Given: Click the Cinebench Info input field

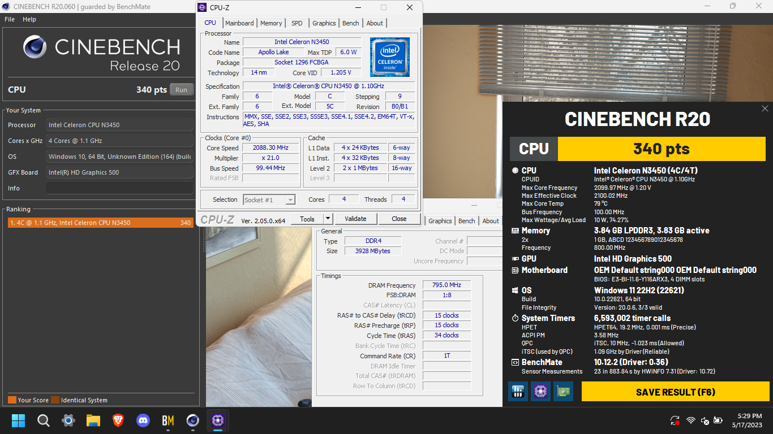Looking at the screenshot, I should [x=119, y=188].
